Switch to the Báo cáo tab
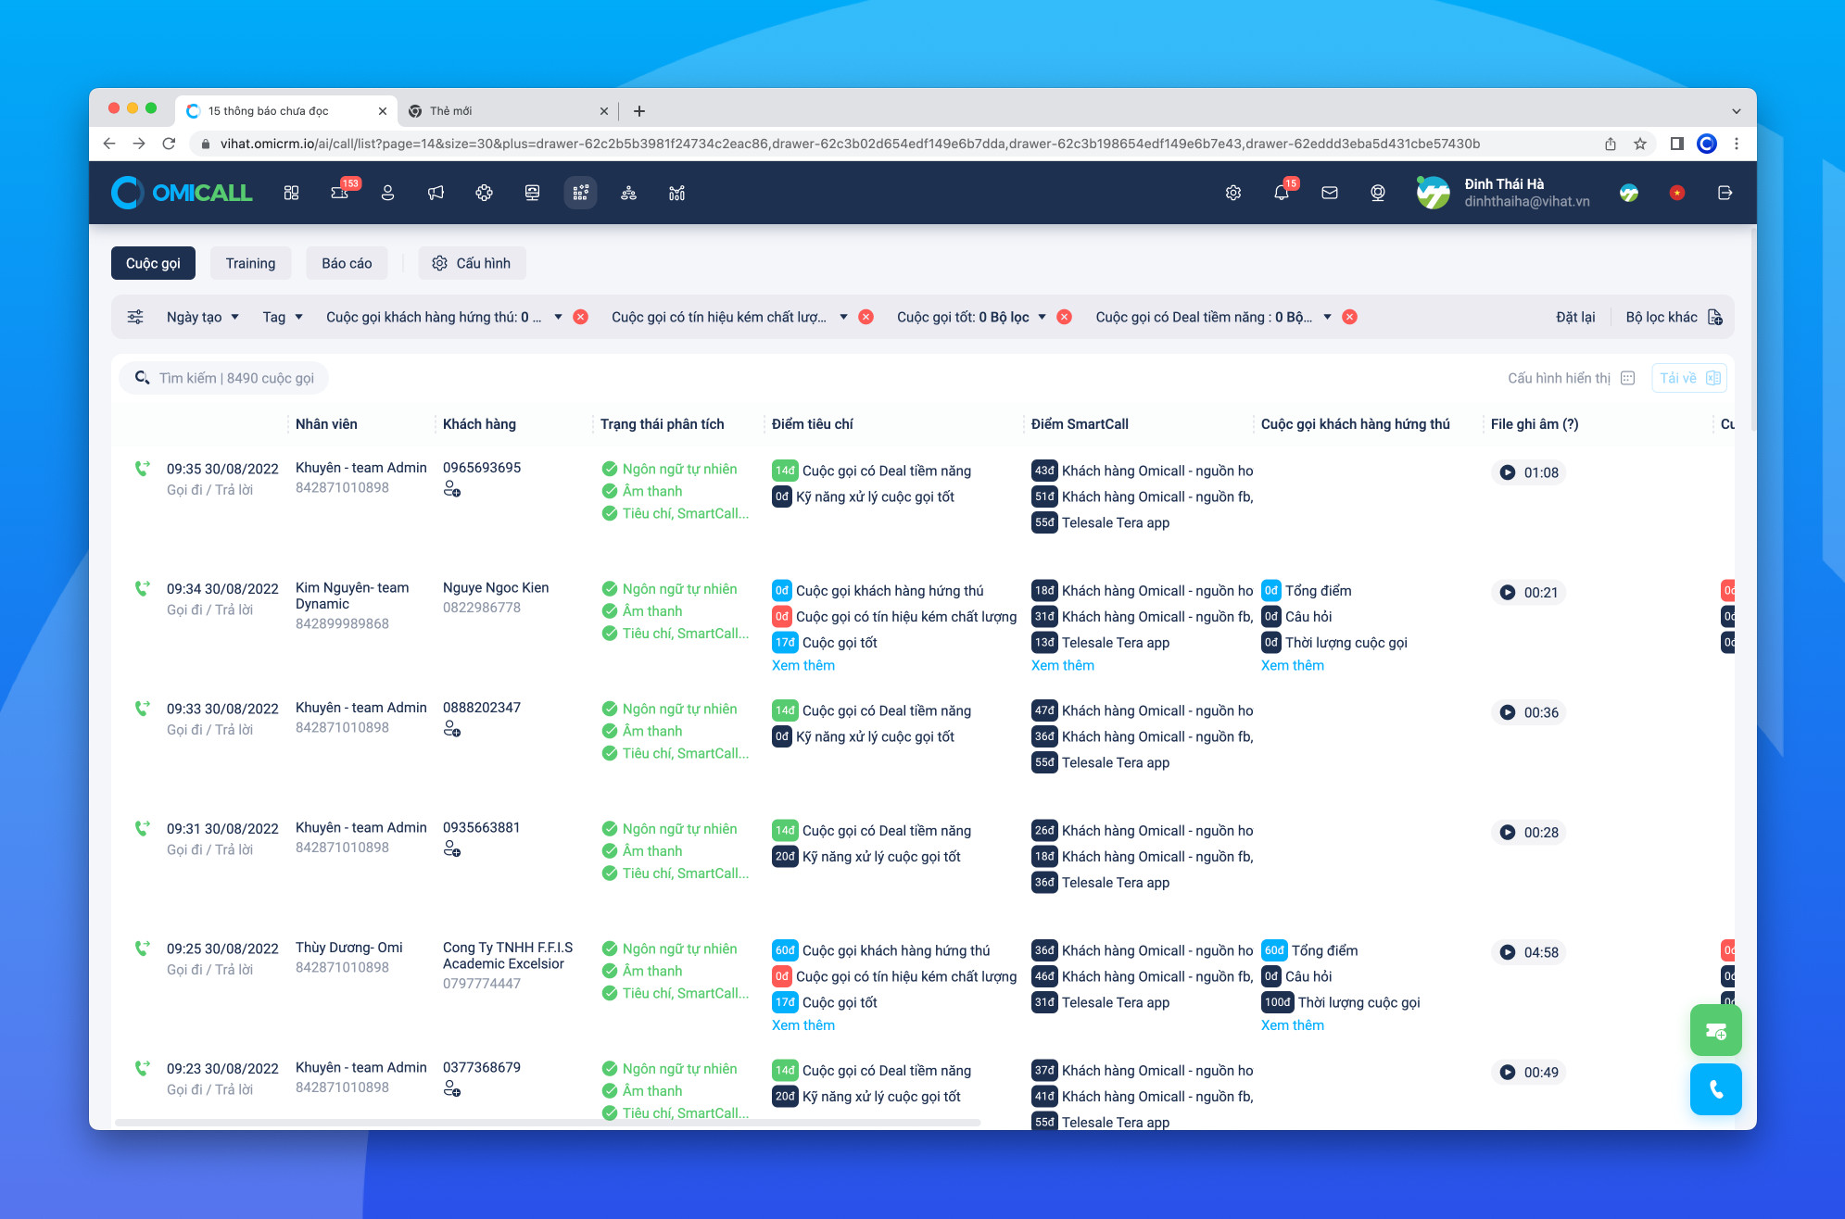This screenshot has height=1219, width=1845. pos(347,263)
